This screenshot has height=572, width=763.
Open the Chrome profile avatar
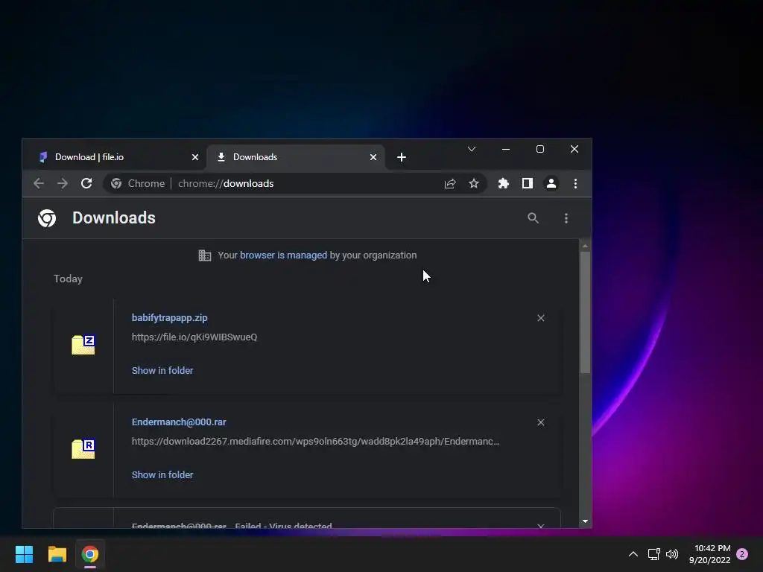click(x=551, y=183)
